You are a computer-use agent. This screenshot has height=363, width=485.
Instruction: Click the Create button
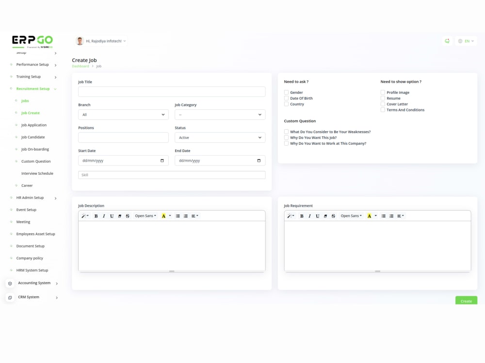click(x=466, y=301)
